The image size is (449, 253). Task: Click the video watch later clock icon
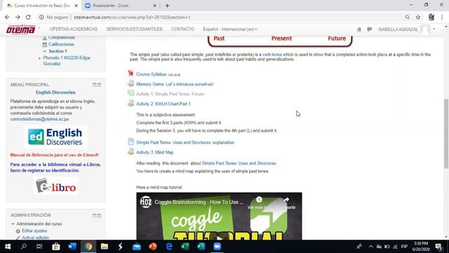[x=259, y=200]
